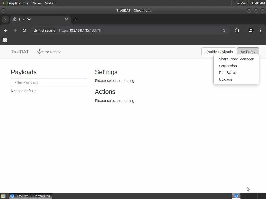Bookmark this page with the star icon
This screenshot has width=266, height=199.
tap(224, 30)
